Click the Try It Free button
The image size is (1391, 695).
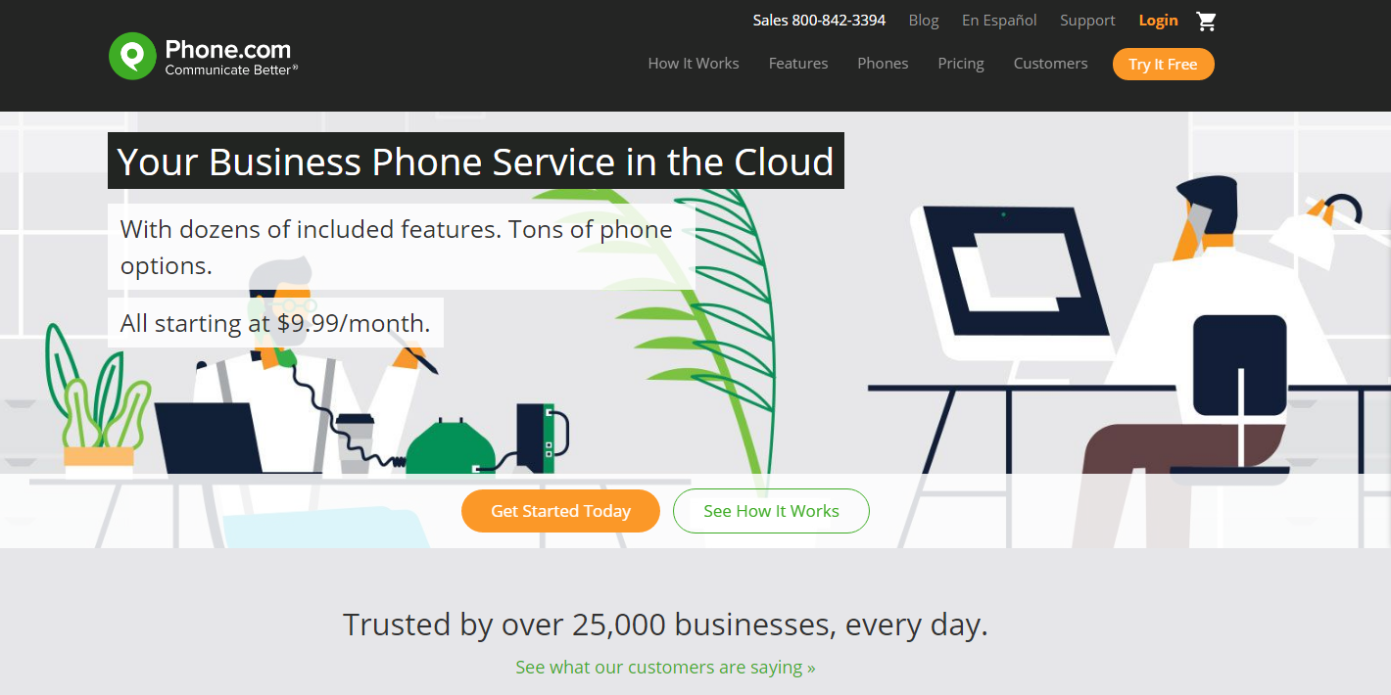click(1163, 65)
